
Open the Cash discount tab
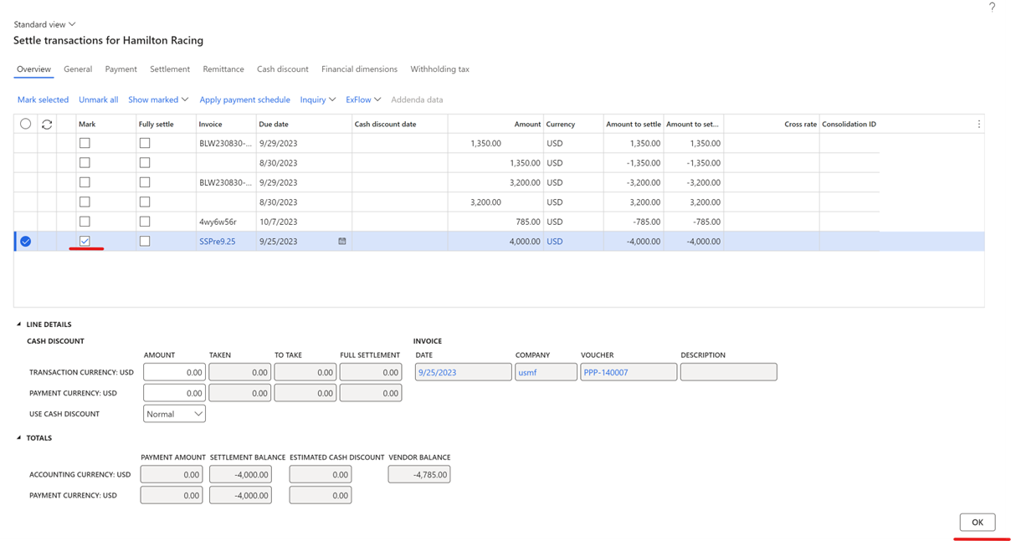pos(282,69)
